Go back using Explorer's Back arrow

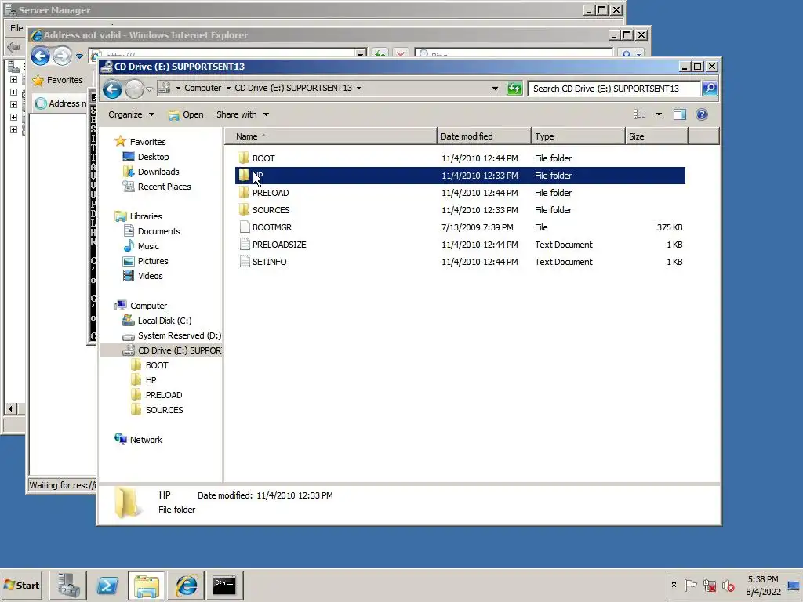click(112, 89)
